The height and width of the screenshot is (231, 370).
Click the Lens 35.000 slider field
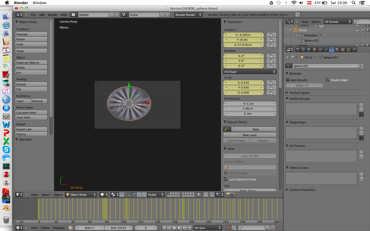tap(250, 156)
